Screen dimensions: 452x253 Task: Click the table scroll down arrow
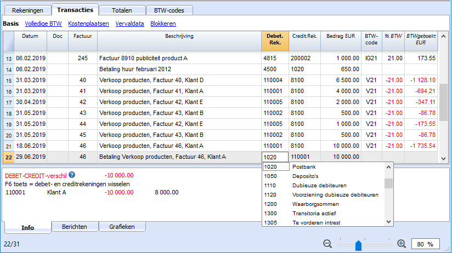click(x=443, y=159)
